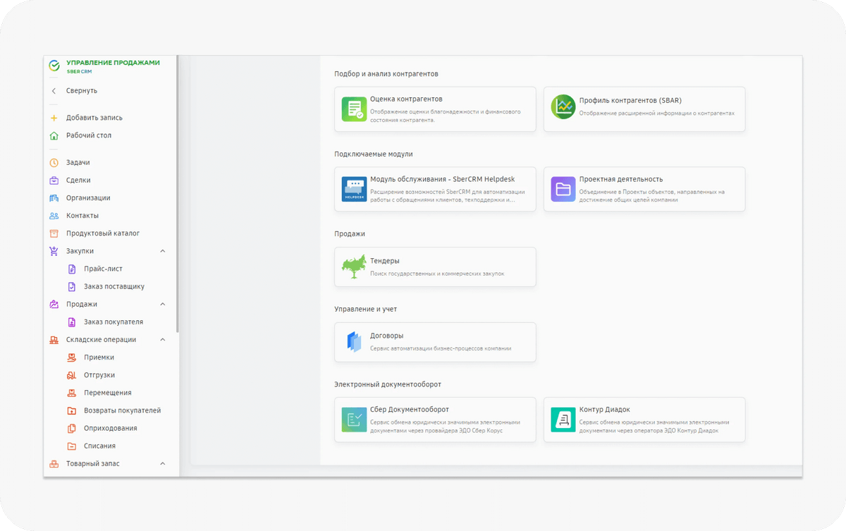Collapse the Складские операции chevron
The width and height of the screenshot is (846, 531).
[163, 340]
